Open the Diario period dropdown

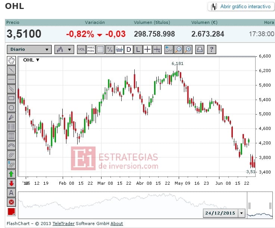click(x=29, y=50)
